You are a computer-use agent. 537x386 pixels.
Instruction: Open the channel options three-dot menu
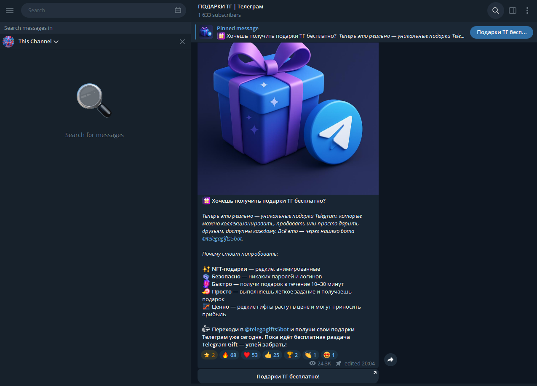pos(527,10)
